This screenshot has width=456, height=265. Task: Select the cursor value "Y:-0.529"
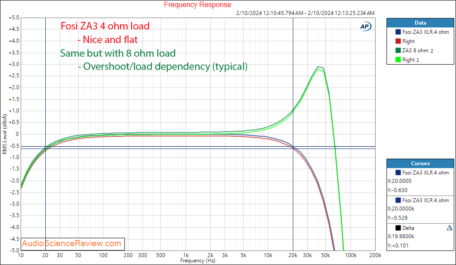(x=398, y=218)
